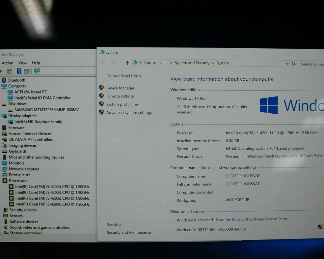Open the Security and Maintenance link
324x259 pixels.
pos(129,232)
